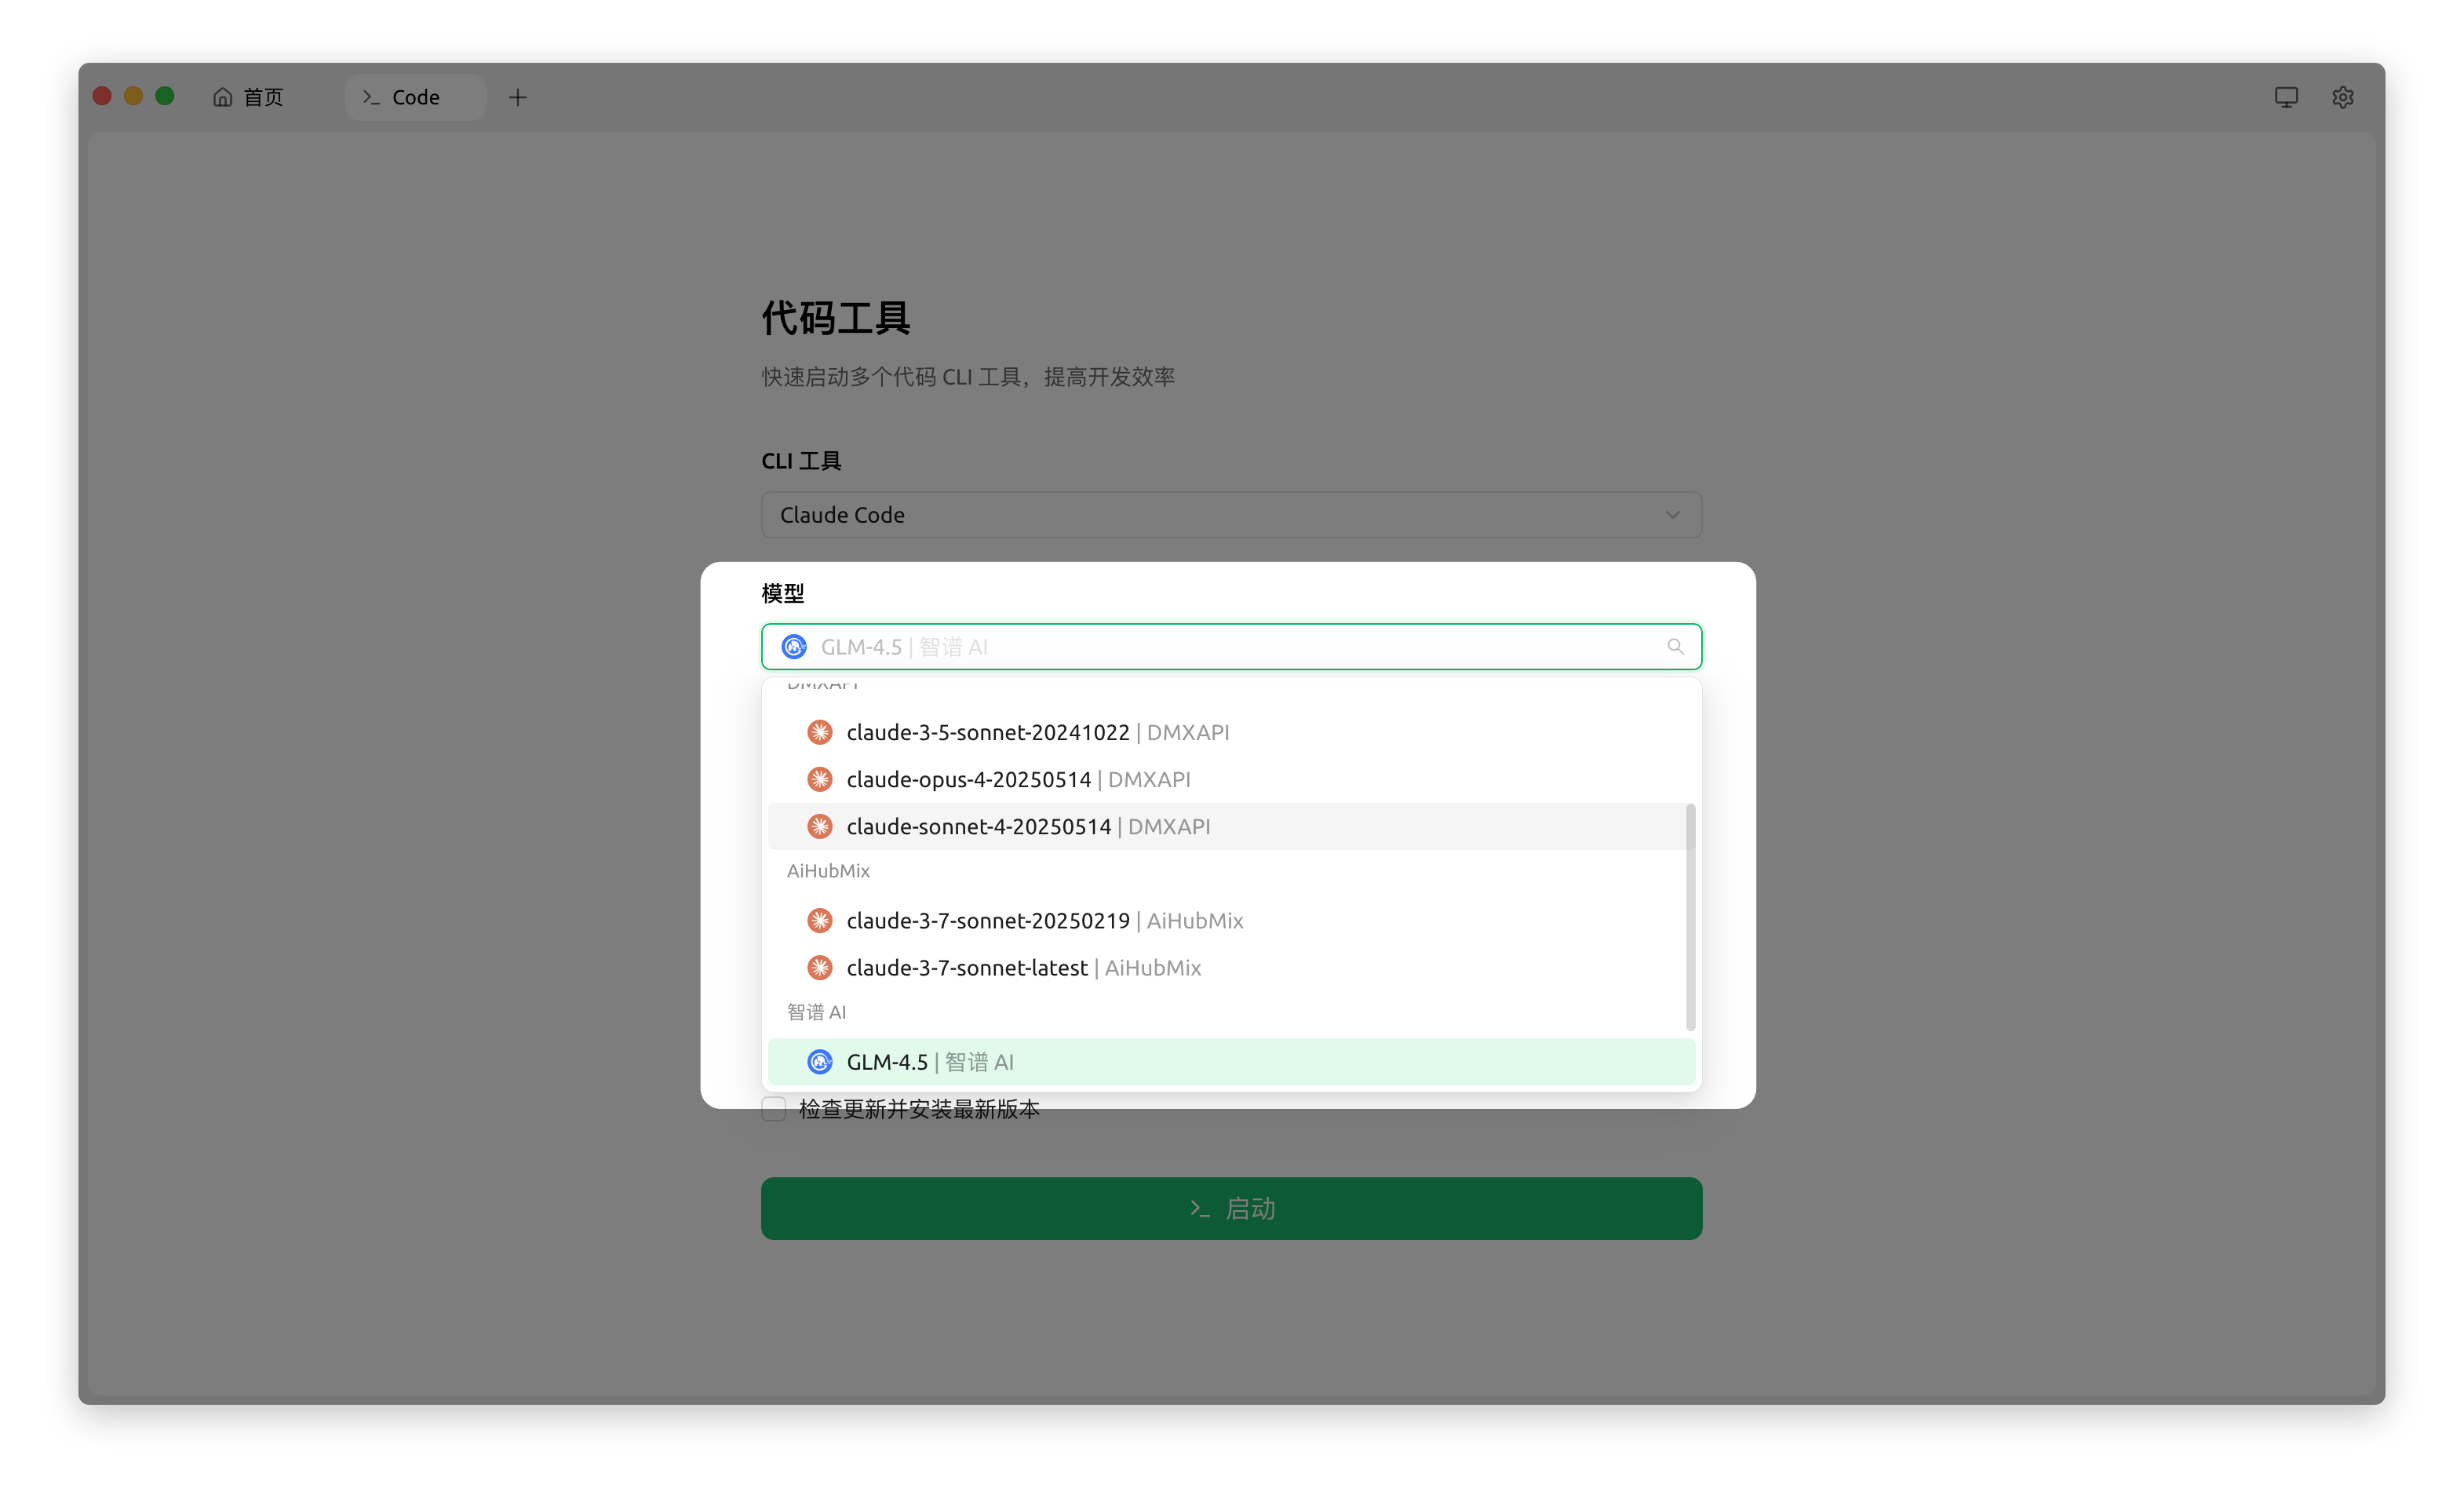Click the plus icon to add tab
The width and height of the screenshot is (2464, 1499).
(517, 97)
